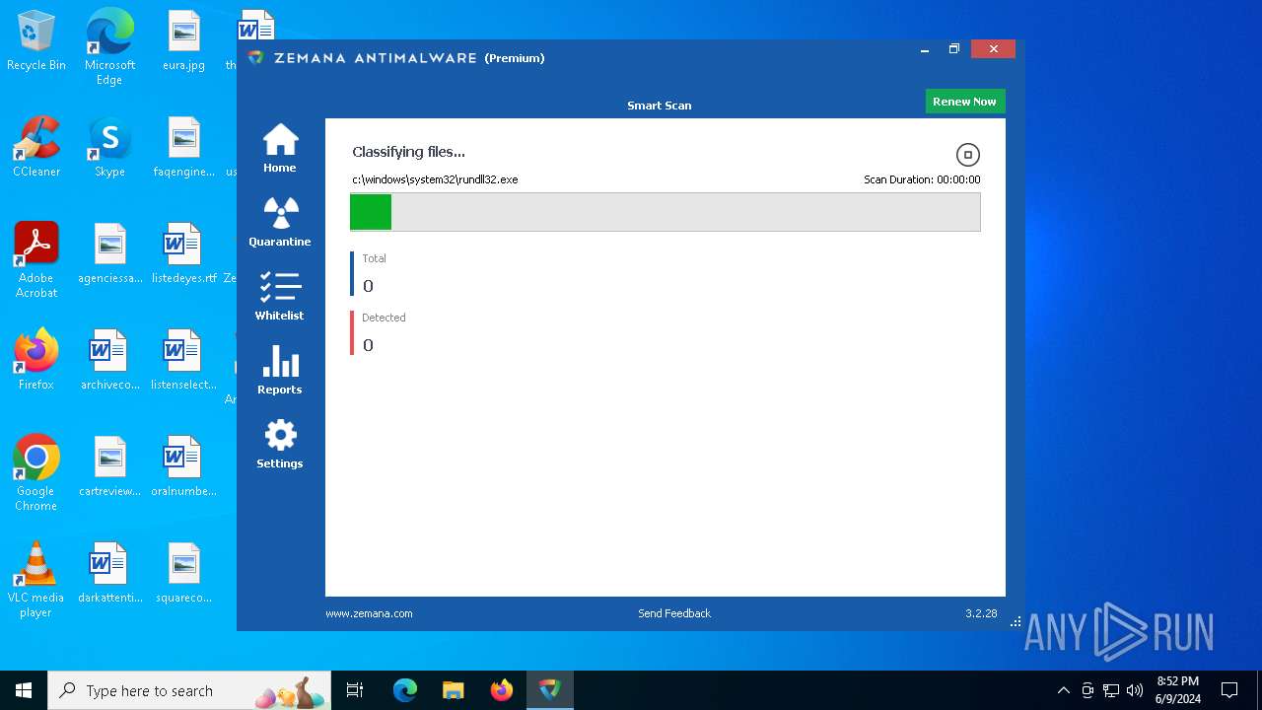Open the volume control

click(x=1135, y=690)
